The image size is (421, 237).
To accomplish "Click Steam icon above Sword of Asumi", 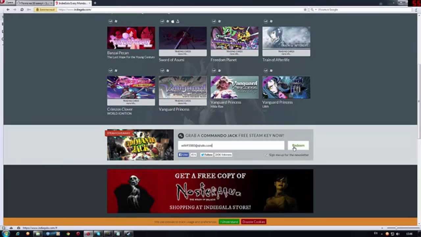I will 162,21.
